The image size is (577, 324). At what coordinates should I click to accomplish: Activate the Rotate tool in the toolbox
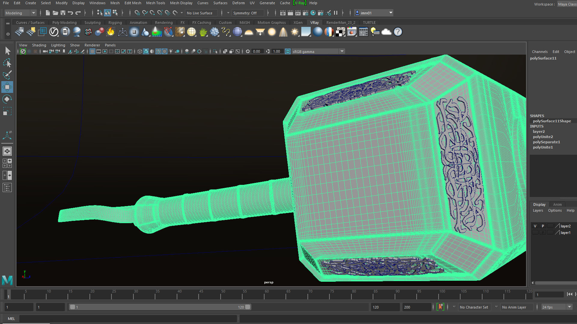(7, 99)
